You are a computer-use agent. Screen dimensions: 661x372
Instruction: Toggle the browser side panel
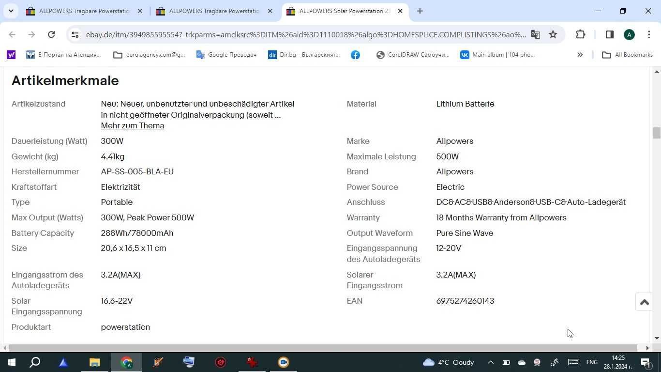point(609,34)
